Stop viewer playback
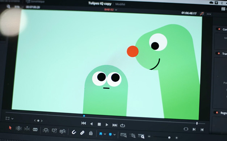 click(x=99, y=124)
